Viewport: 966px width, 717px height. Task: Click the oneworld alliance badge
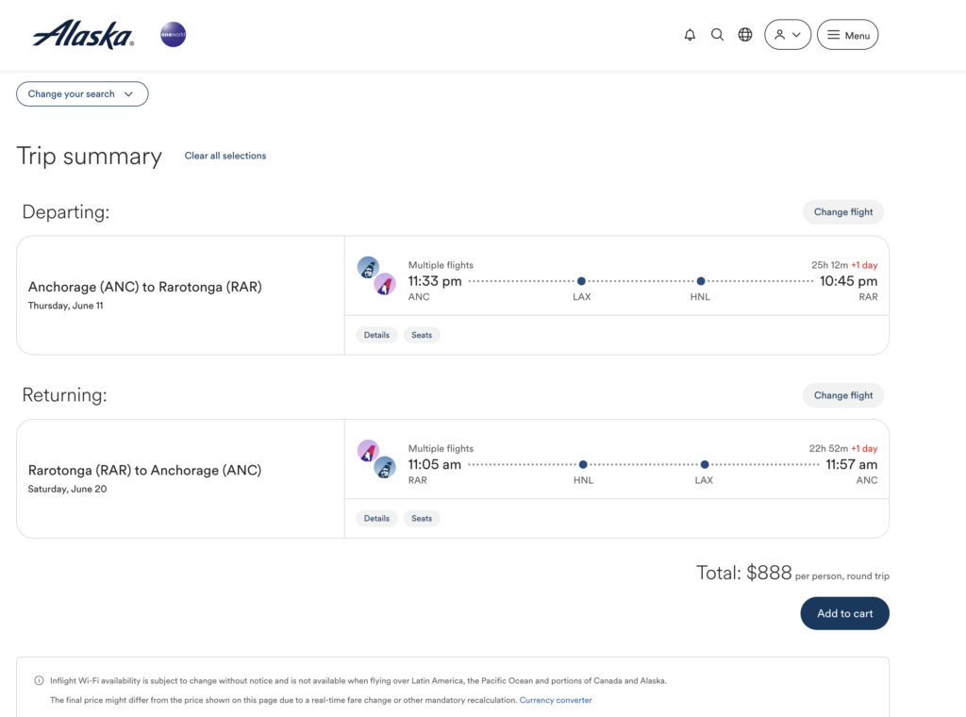tap(173, 35)
